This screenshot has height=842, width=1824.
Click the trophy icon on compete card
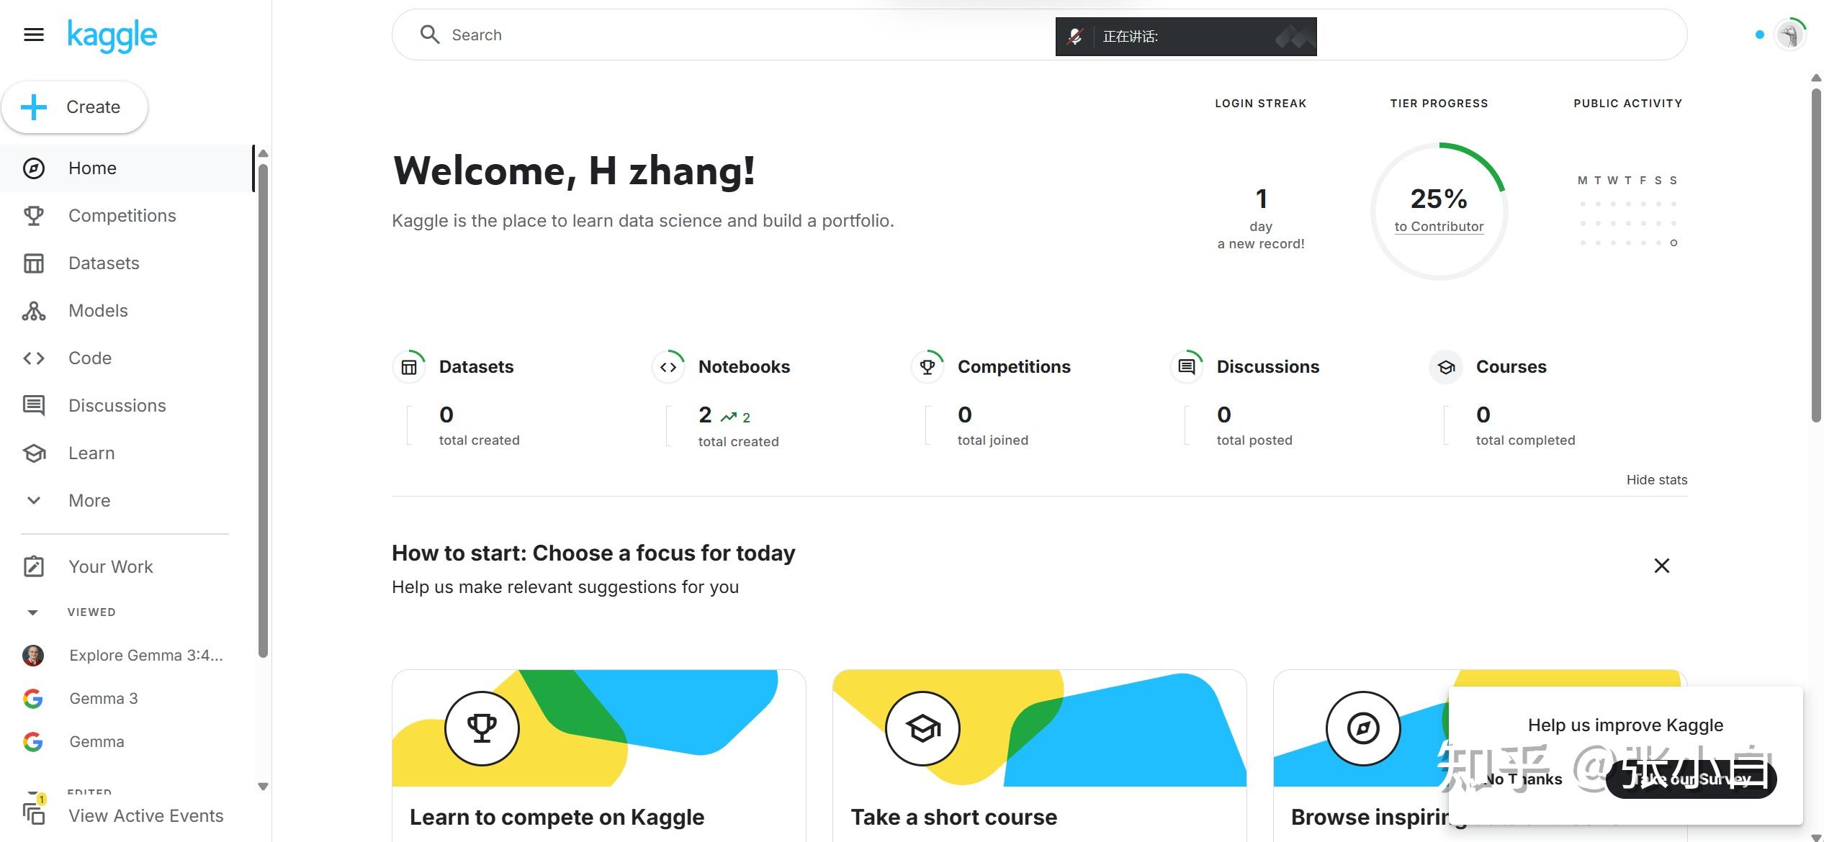tap(482, 728)
